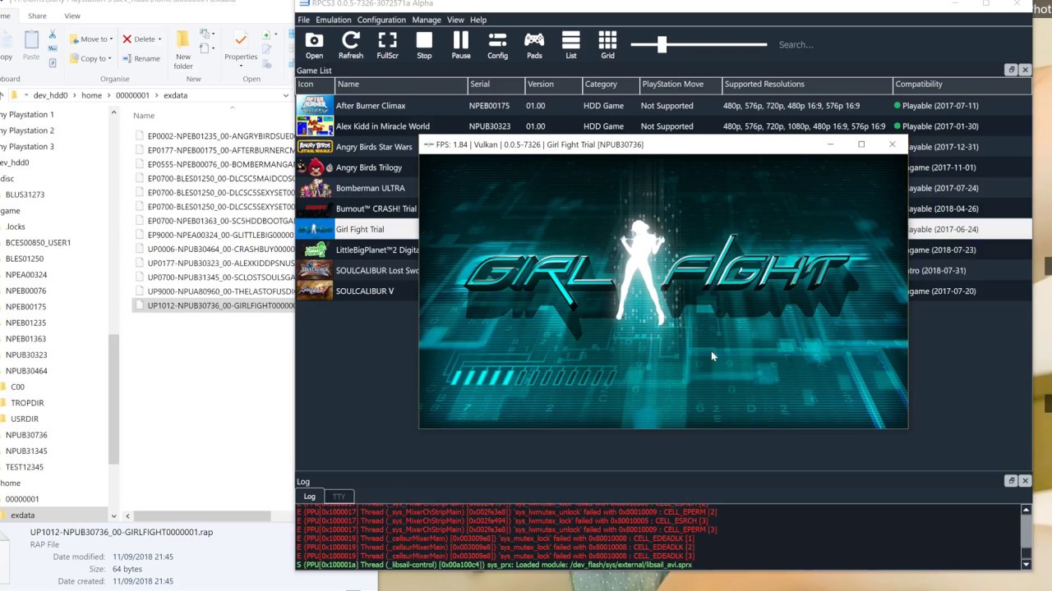The image size is (1052, 591).
Task: Click the Cut scissors icon in Explorer
Action: (x=52, y=35)
